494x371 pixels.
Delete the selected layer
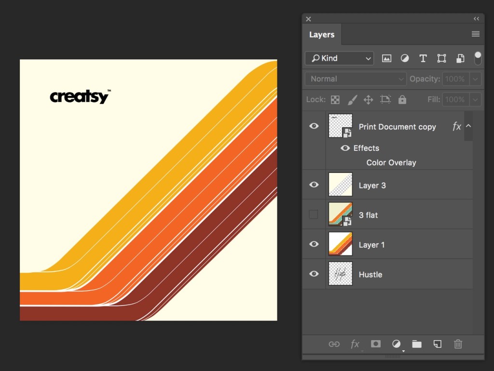(x=458, y=344)
